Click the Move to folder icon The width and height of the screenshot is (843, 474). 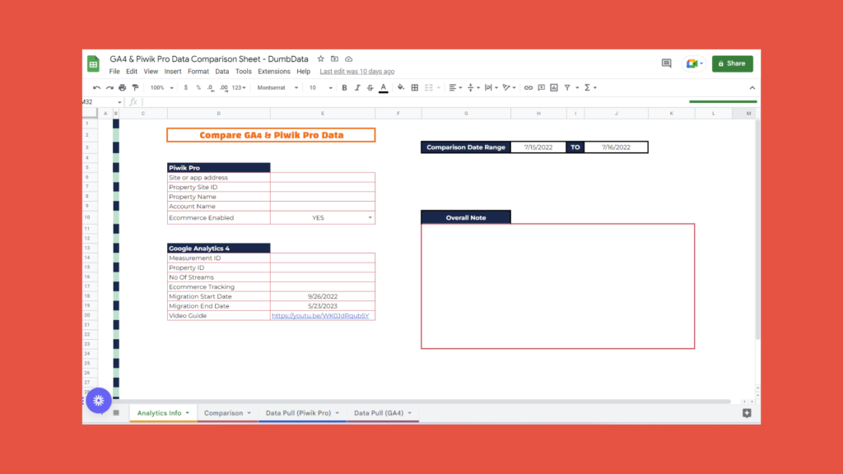point(334,58)
